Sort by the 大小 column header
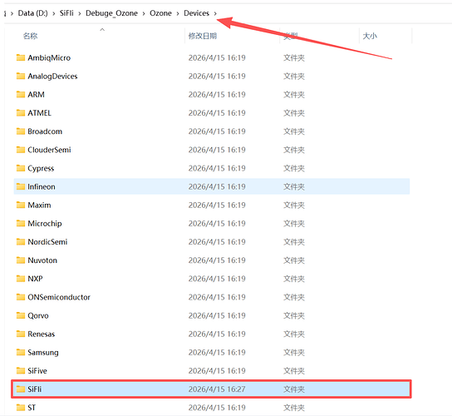The image size is (452, 416). click(370, 36)
